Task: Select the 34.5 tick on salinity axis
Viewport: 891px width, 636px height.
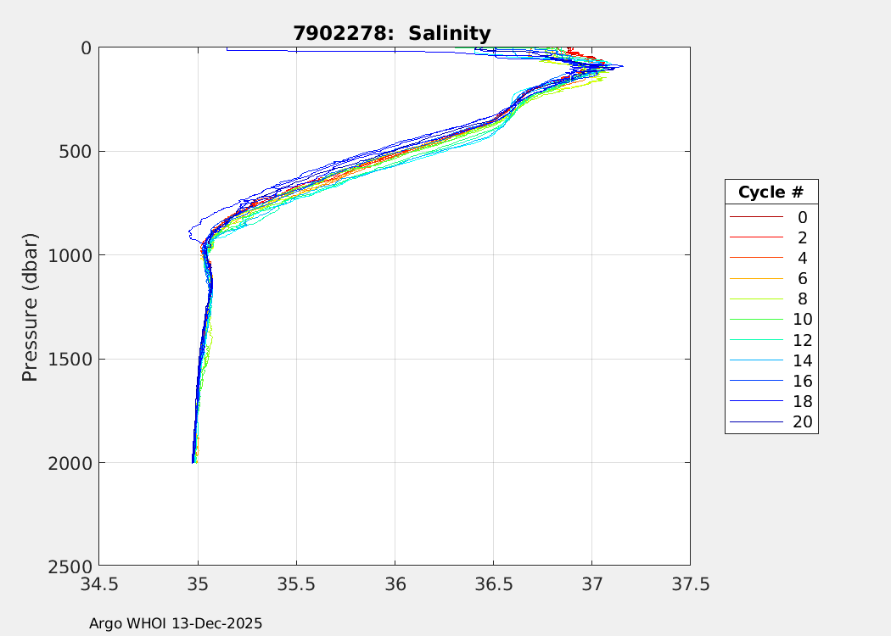Action: coord(99,584)
